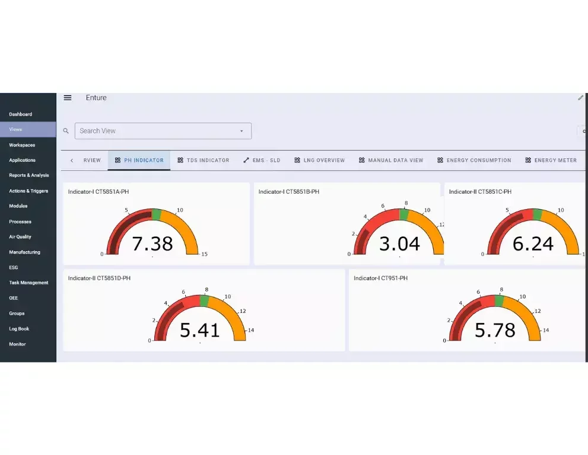Open the Log Book section
The image size is (588, 455).
coord(19,328)
